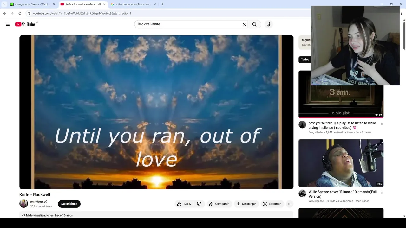Viewport: 406px width, 228px height.
Task: Go to YouTube home via logo
Action: pyautogui.click(x=25, y=24)
